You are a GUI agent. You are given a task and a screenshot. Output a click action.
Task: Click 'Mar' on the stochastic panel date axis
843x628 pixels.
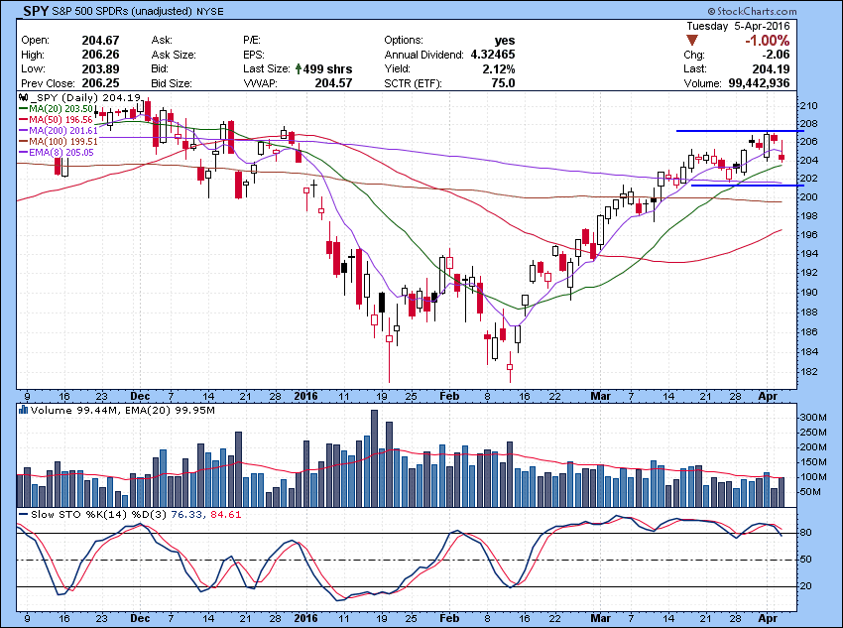(601, 618)
